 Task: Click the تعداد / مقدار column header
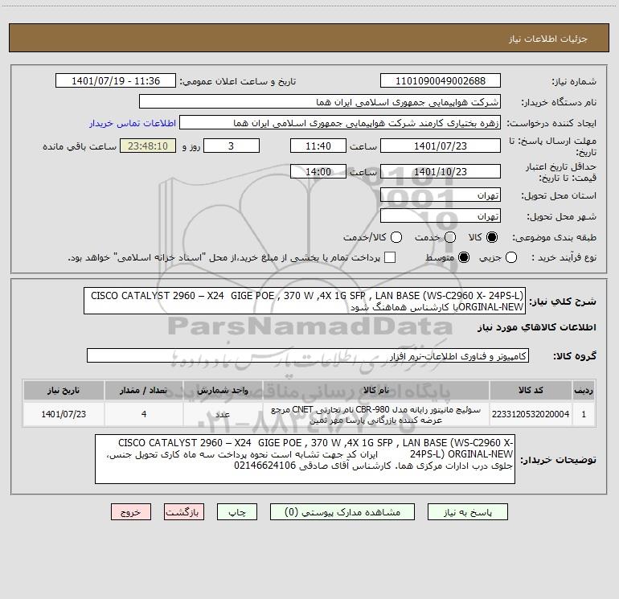[144, 390]
